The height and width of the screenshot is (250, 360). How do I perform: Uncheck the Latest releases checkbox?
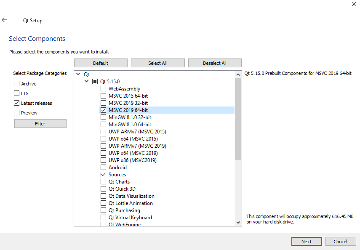pos(16,103)
